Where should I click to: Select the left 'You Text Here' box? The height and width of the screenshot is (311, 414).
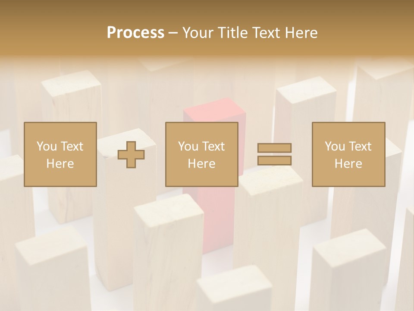point(60,154)
